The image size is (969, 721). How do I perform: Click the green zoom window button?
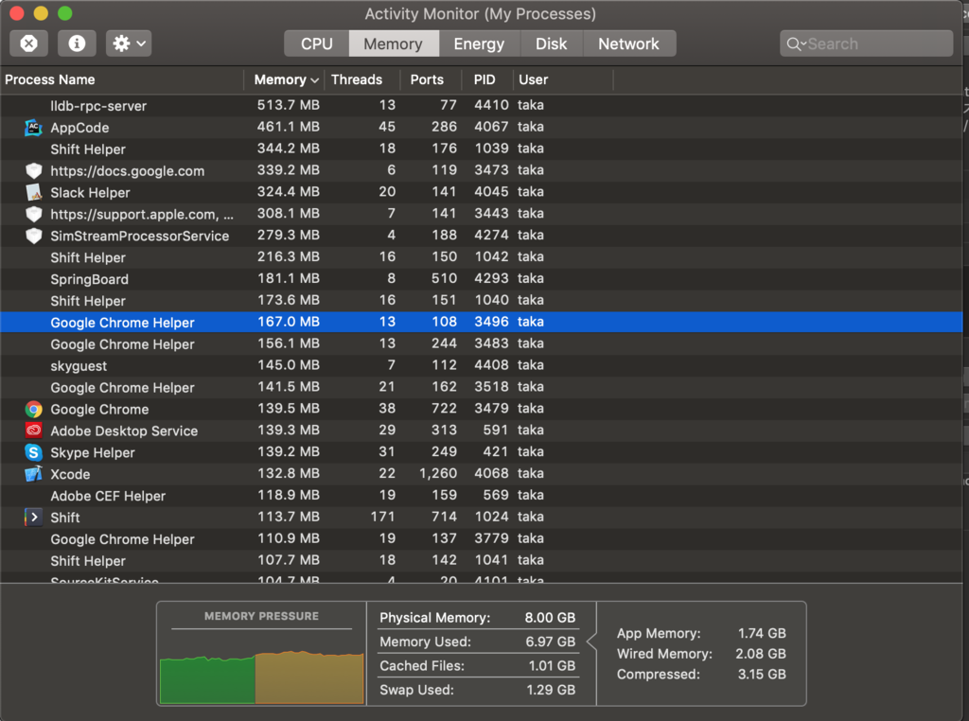[x=65, y=13]
